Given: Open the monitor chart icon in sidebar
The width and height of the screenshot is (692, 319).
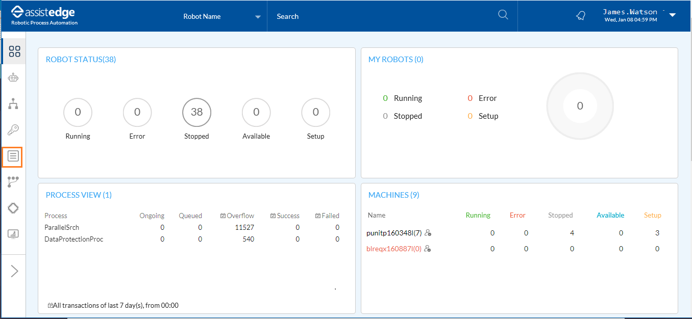Looking at the screenshot, I should click(x=13, y=234).
